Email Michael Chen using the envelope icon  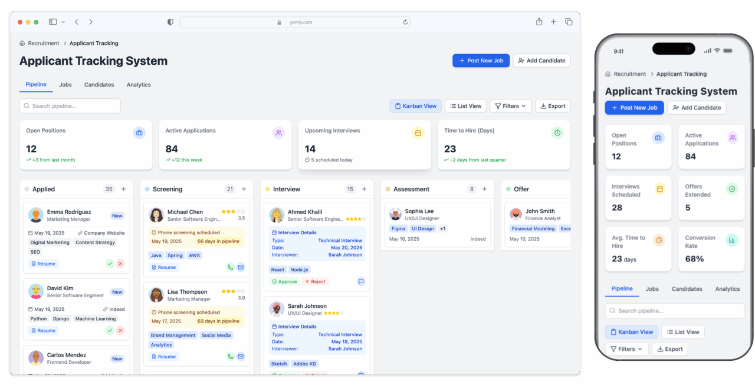[241, 267]
